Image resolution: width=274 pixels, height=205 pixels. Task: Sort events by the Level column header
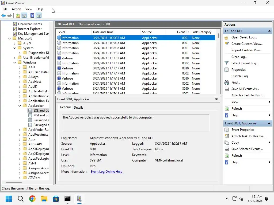tap(74, 32)
